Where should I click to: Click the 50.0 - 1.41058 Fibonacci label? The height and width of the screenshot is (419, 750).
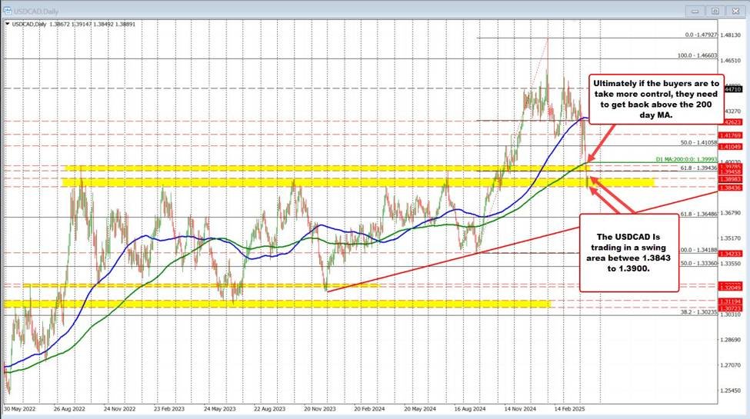coord(698,143)
